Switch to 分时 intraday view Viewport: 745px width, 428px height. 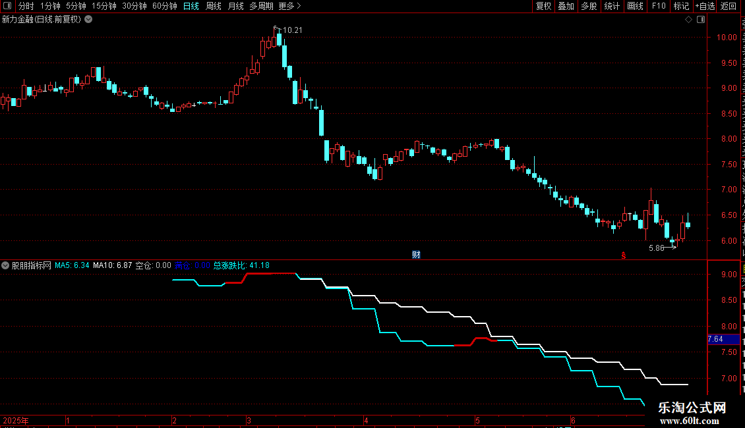[x=26, y=6]
